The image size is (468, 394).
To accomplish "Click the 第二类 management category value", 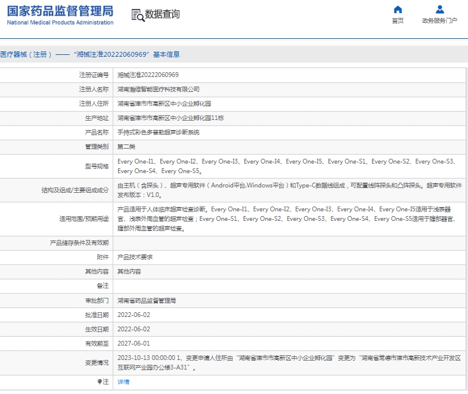I will click(126, 146).
